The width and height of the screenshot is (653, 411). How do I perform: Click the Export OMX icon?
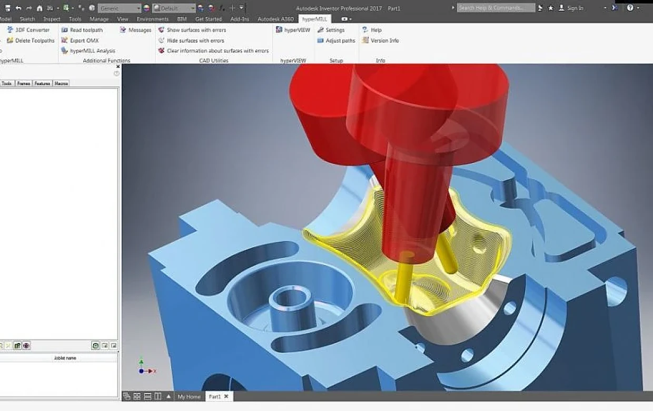point(65,41)
